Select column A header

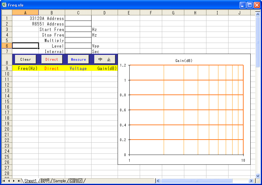pyautogui.click(x=25, y=13)
